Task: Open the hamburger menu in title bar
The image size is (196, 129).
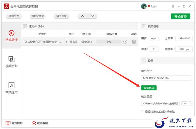Action: 173,6
